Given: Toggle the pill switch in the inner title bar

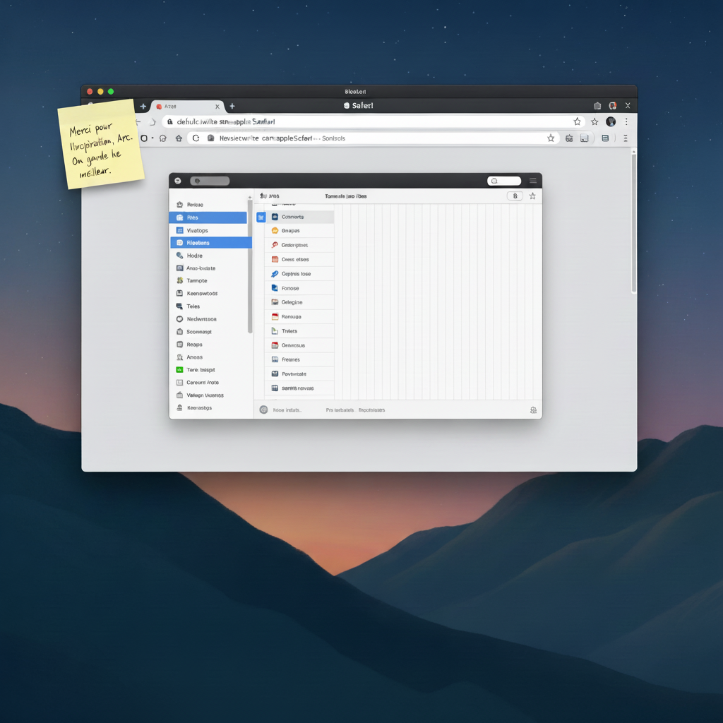Looking at the screenshot, I should point(210,181).
